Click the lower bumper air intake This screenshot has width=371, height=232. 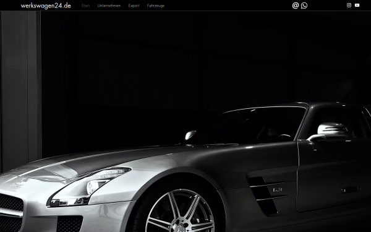click(x=69, y=224)
